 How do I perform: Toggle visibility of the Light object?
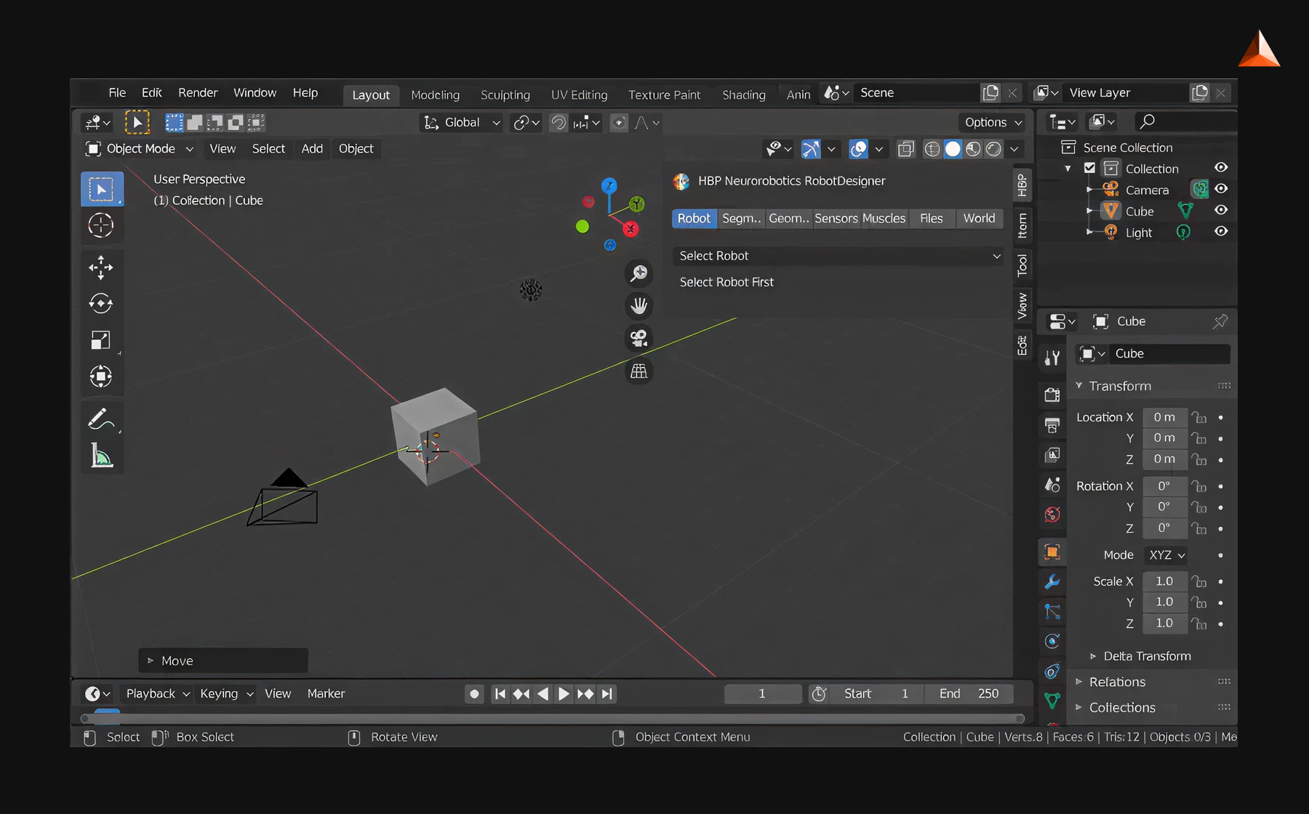tap(1221, 231)
